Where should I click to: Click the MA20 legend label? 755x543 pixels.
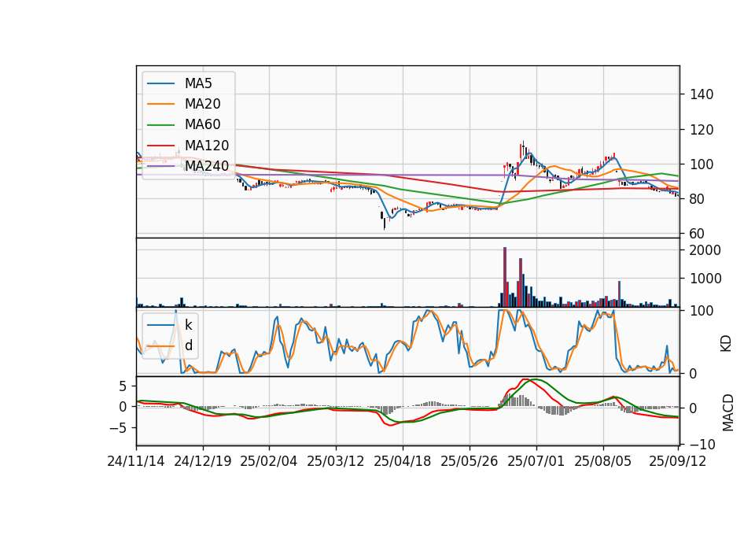pyautogui.click(x=203, y=104)
